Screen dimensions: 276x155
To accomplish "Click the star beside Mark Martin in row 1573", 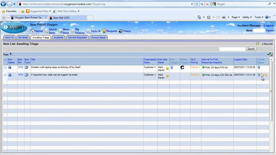I will (x=167, y=76).
